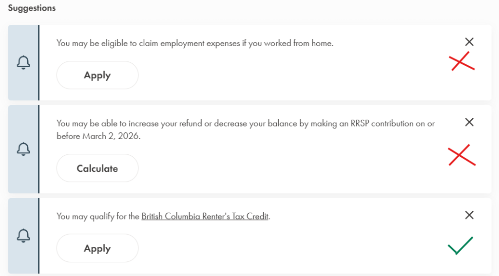Click the red X mark on RRSP card
This screenshot has height=276, width=499.
click(x=461, y=155)
